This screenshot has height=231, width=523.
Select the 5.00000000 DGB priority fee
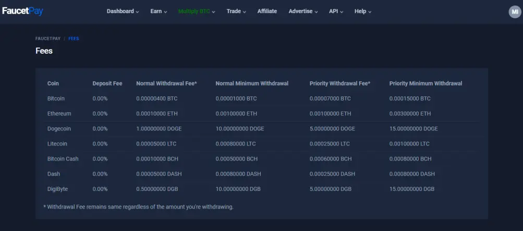(x=331, y=189)
